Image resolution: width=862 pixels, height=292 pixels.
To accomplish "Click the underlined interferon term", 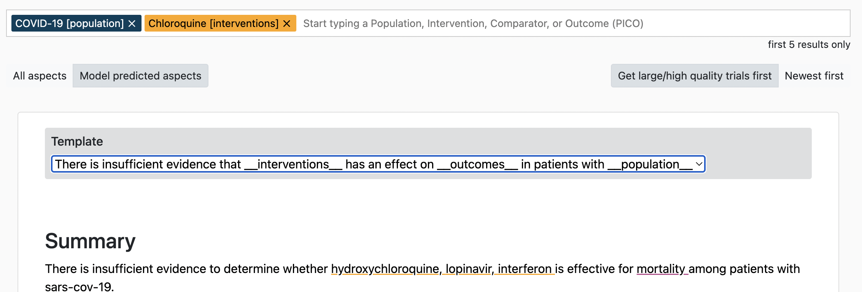I will pyautogui.click(x=525, y=269).
